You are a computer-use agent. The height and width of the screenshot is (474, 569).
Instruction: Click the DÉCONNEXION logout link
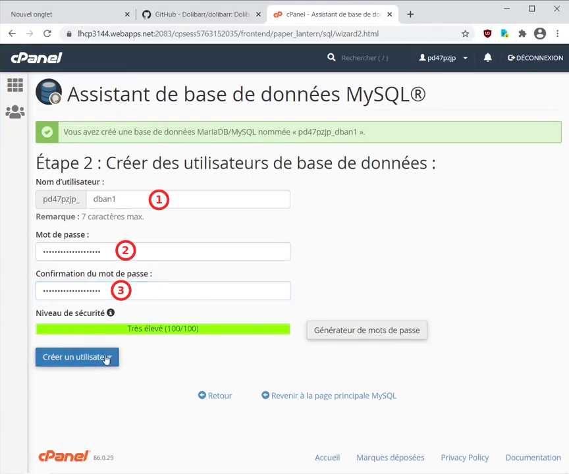coord(535,58)
